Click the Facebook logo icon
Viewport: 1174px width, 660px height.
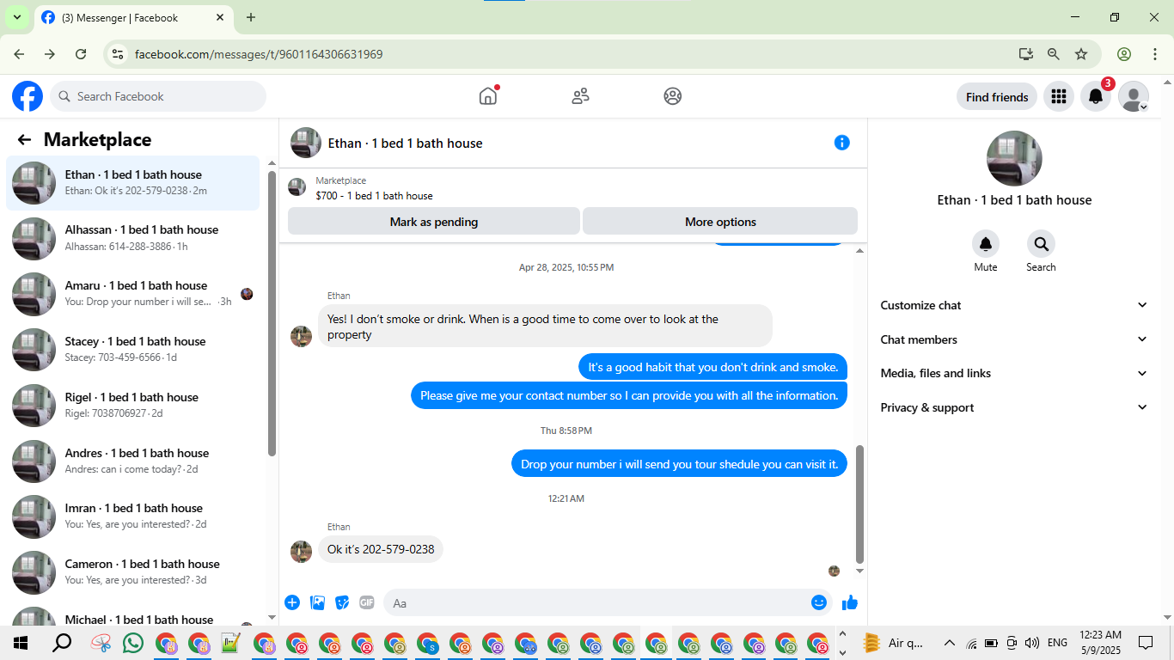click(28, 96)
